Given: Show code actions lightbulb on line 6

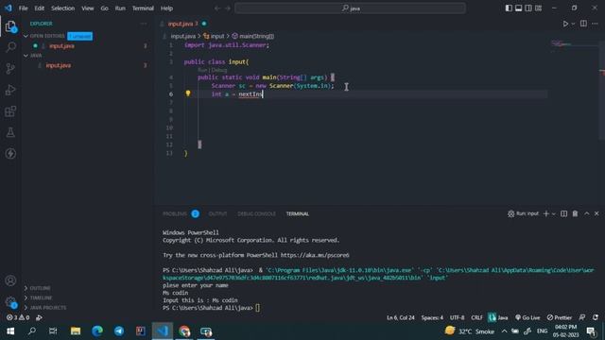Looking at the screenshot, I should (x=188, y=93).
